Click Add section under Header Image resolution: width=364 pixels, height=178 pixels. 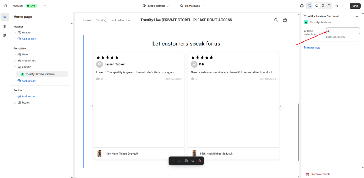click(27, 39)
